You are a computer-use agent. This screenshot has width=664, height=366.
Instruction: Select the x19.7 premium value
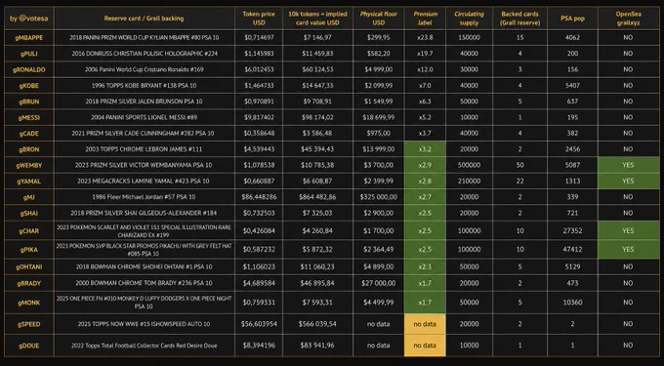pyautogui.click(x=425, y=54)
